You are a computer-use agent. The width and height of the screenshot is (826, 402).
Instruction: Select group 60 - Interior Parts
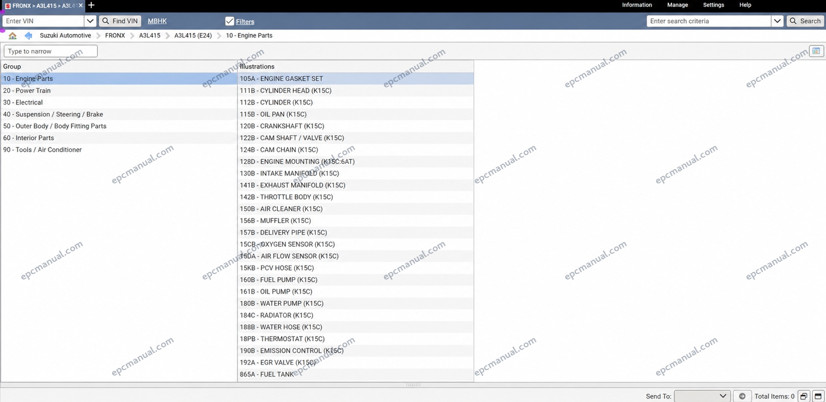tap(119, 138)
